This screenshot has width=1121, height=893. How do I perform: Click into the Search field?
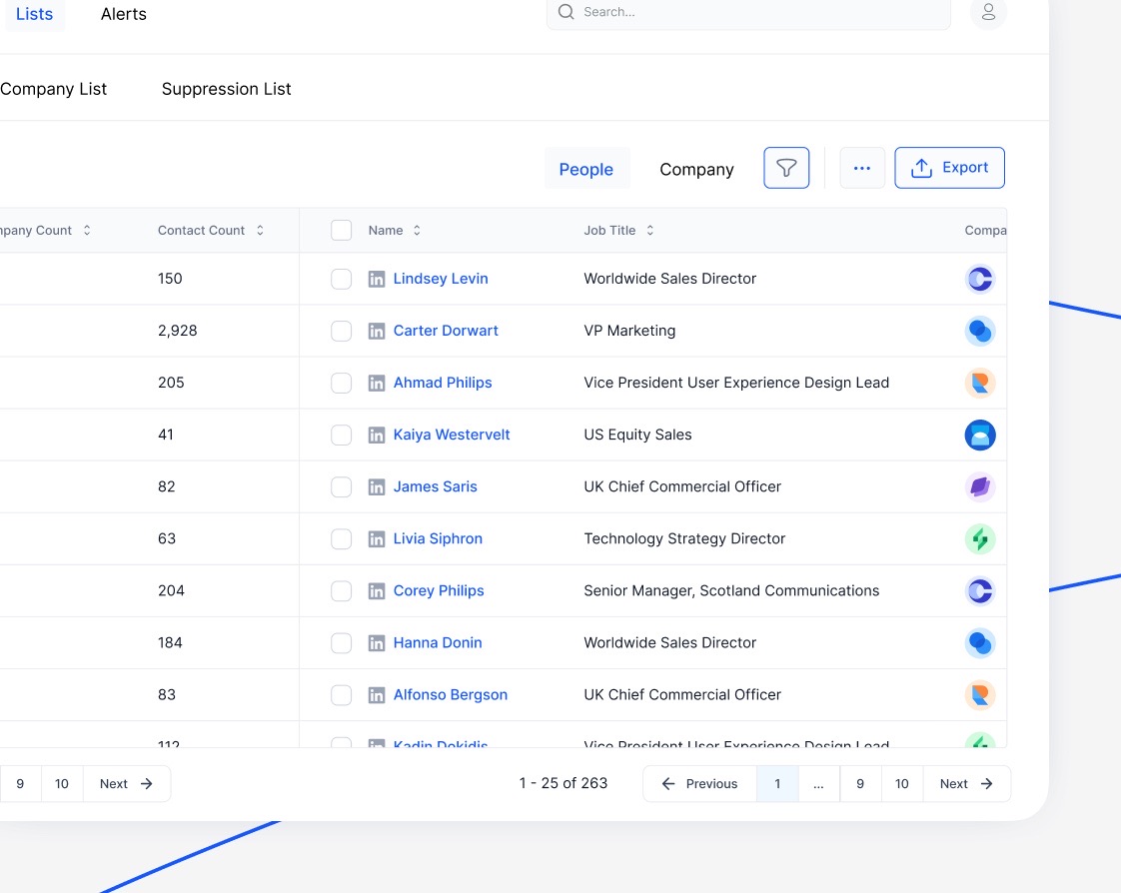tap(748, 12)
